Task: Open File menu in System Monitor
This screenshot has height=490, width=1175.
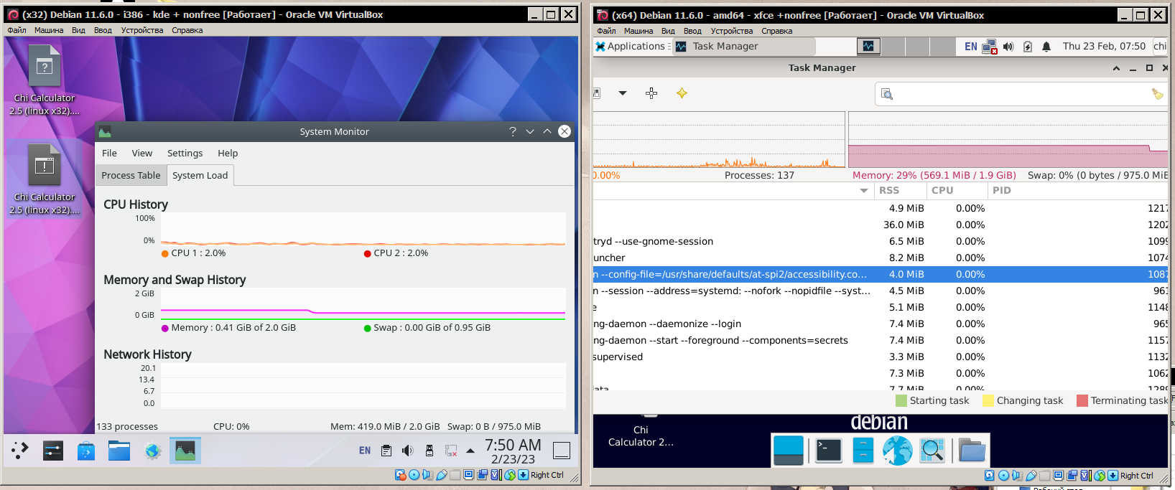Action: pyautogui.click(x=109, y=153)
